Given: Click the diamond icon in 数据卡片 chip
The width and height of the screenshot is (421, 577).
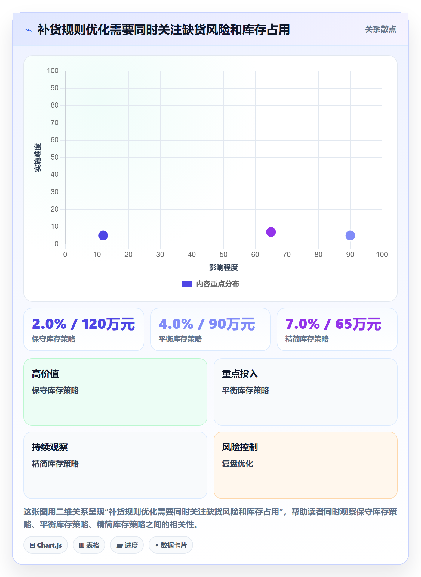Looking at the screenshot, I should tap(157, 545).
